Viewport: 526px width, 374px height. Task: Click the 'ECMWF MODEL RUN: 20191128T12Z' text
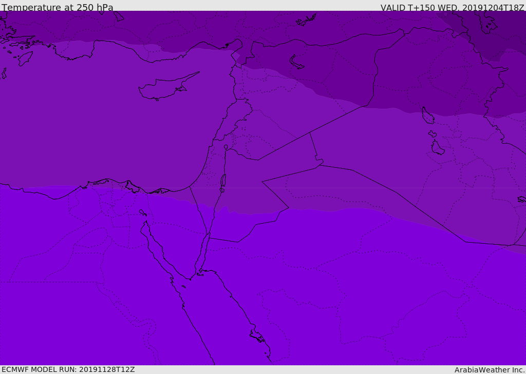(68, 369)
